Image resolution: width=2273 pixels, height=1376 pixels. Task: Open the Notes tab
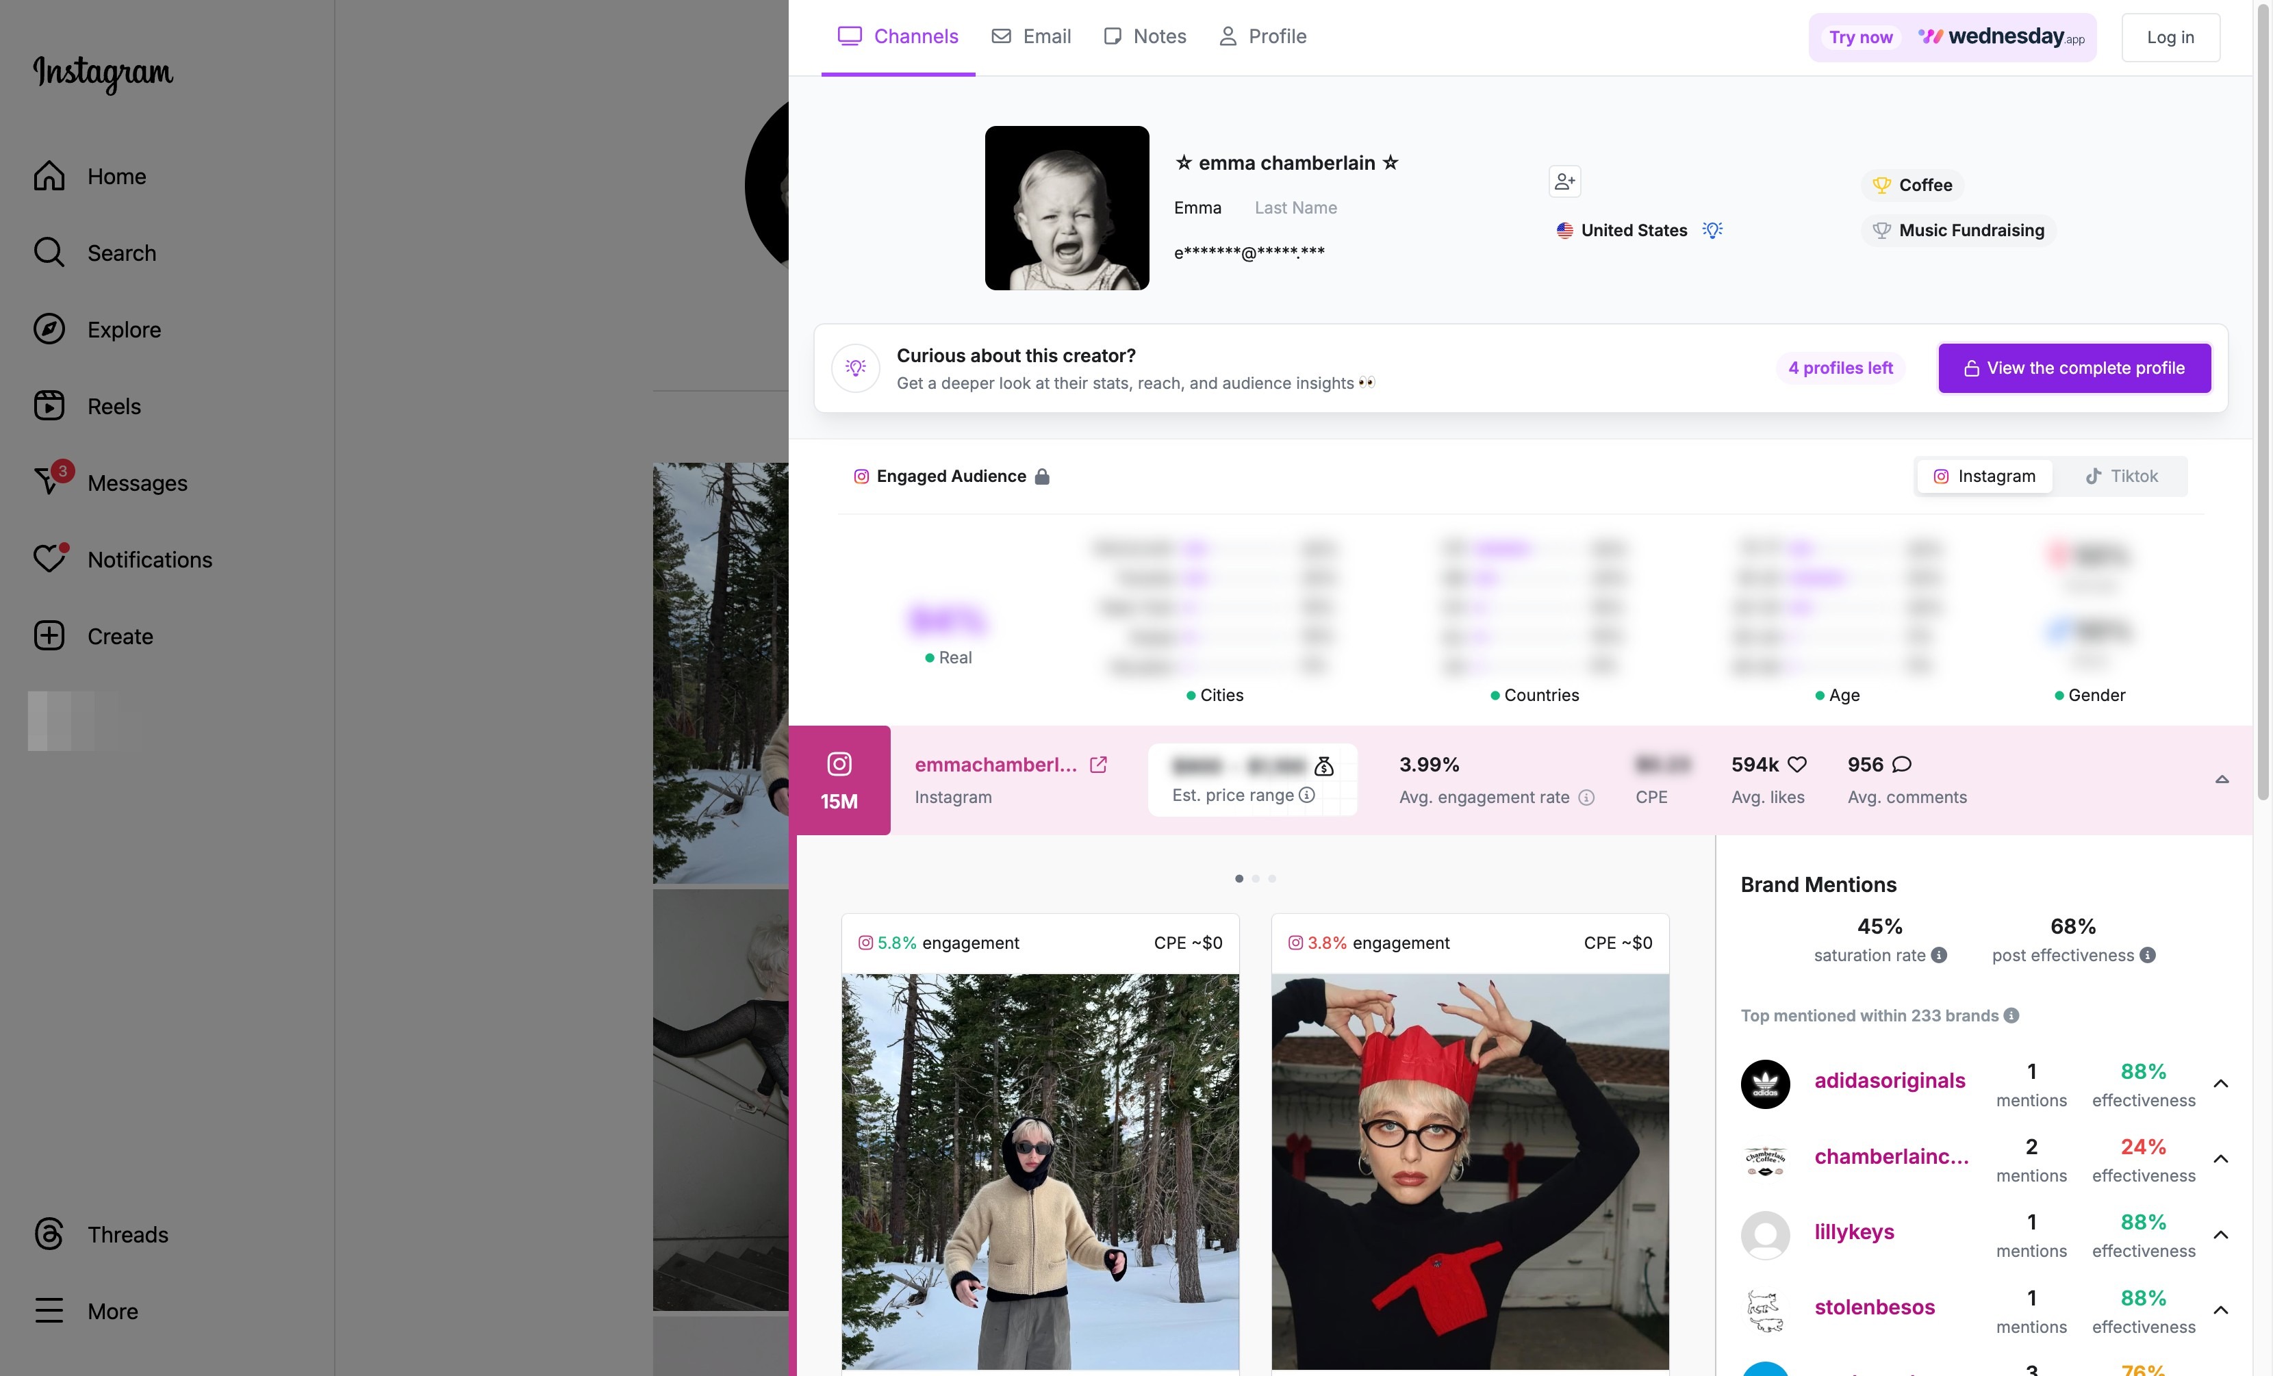[x=1145, y=37]
